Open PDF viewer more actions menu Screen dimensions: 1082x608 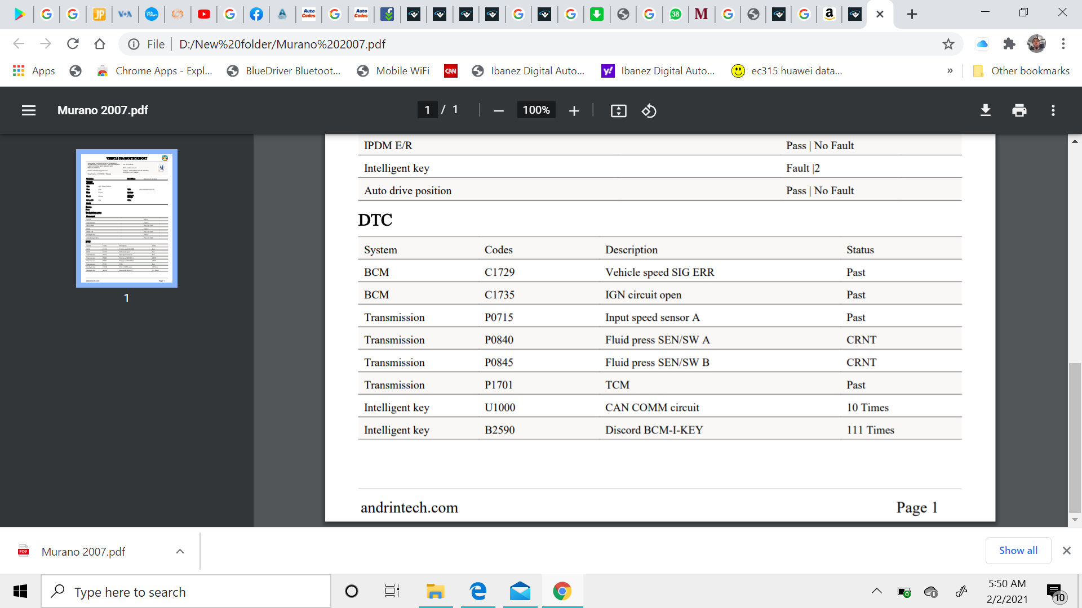click(x=1053, y=110)
